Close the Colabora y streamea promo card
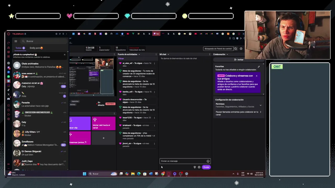This screenshot has height=188, width=335. [256, 76]
